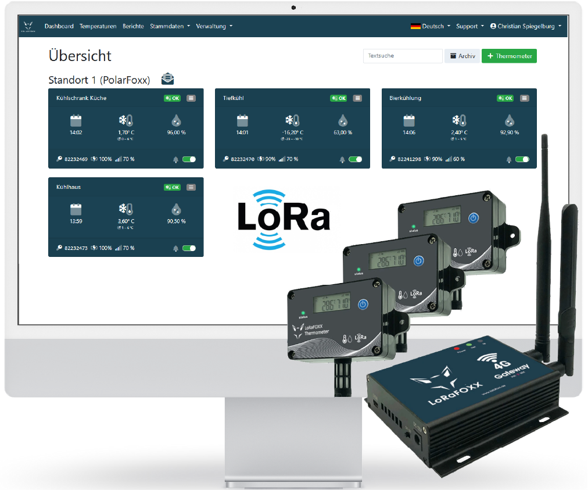588x490 pixels.
Task: Click the calendar icon on the Bierkühlung card
Action: click(x=408, y=120)
